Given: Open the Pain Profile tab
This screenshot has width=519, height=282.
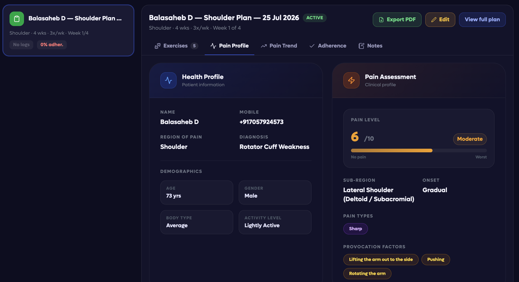Looking at the screenshot, I should [229, 46].
